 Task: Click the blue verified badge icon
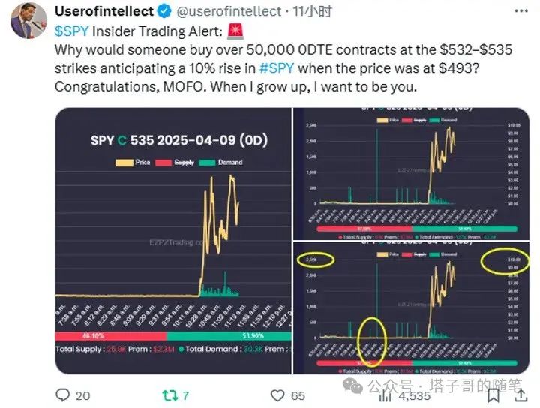pos(164,11)
